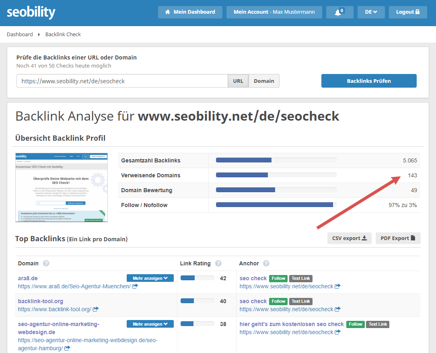Image resolution: width=436 pixels, height=353 pixels.
Task: Open the page preview thumbnail
Action: click(62, 187)
